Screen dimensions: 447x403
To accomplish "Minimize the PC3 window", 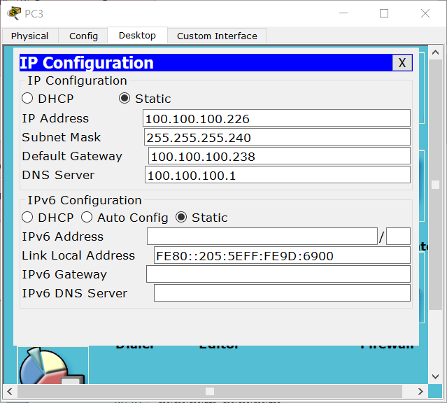I will pos(343,13).
